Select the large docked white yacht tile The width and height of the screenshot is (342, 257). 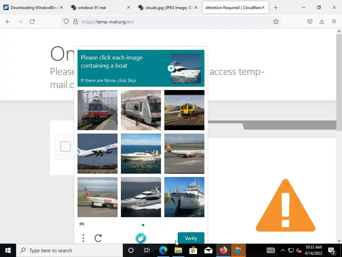[184, 197]
